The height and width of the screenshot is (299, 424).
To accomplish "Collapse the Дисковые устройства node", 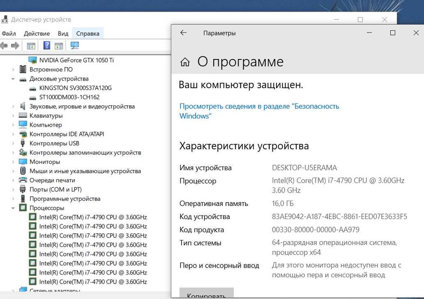I will pyautogui.click(x=13, y=79).
